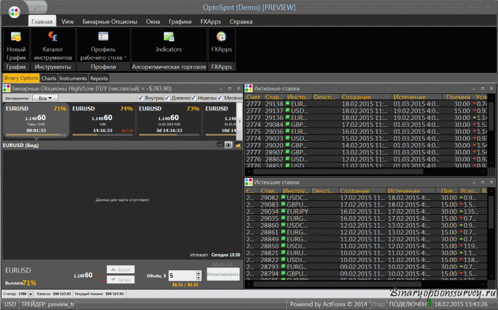
Task: Open the Счет(а) 2780 account dropdown
Action: coord(31,294)
